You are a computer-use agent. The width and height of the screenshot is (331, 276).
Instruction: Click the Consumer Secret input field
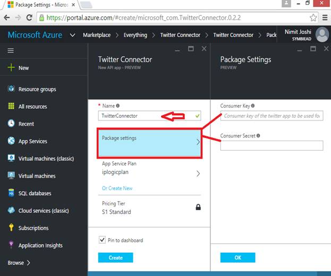point(271,145)
